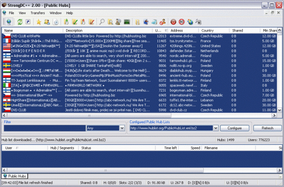Click the Czech flag beside DVD CLUB eXtReMe
Viewport: 284px width, 187px height.
coord(6,36)
